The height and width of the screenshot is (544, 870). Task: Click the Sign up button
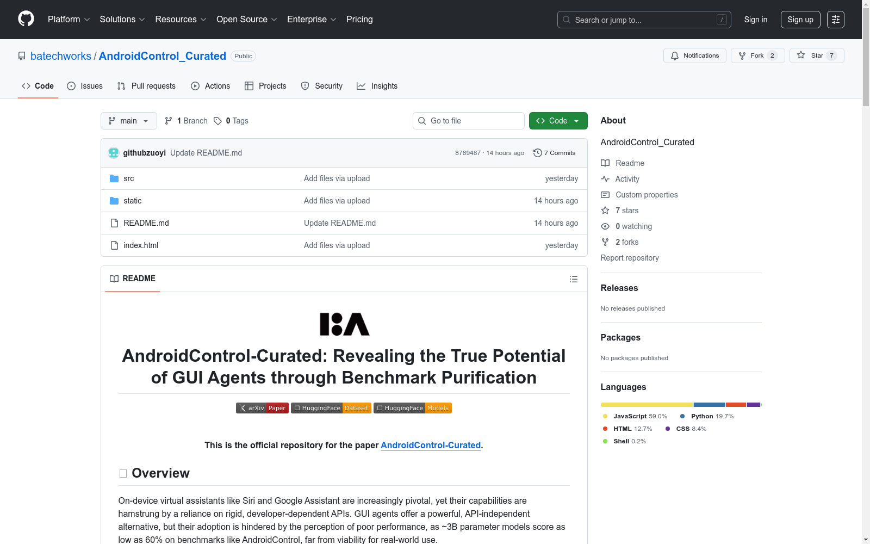(800, 20)
